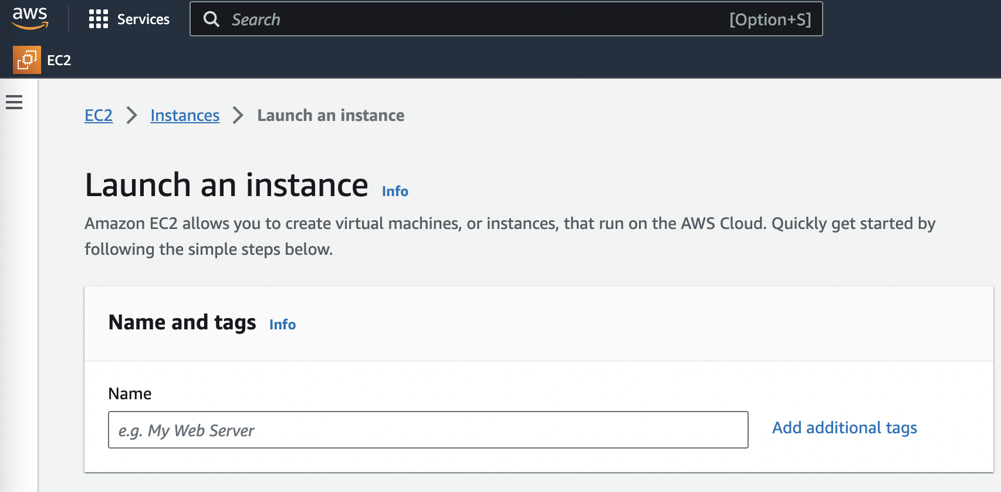Navigate to Instances breadcrumb link
The image size is (1001, 492).
(185, 116)
